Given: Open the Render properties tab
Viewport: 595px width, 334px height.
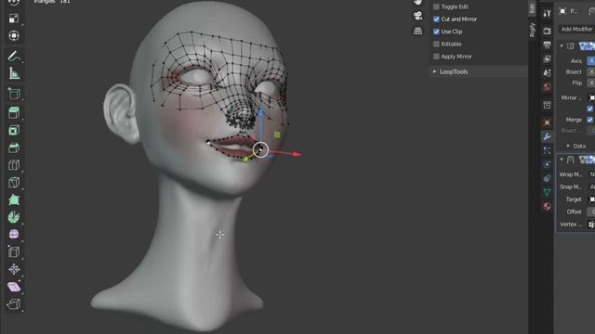Looking at the screenshot, I should [547, 31].
